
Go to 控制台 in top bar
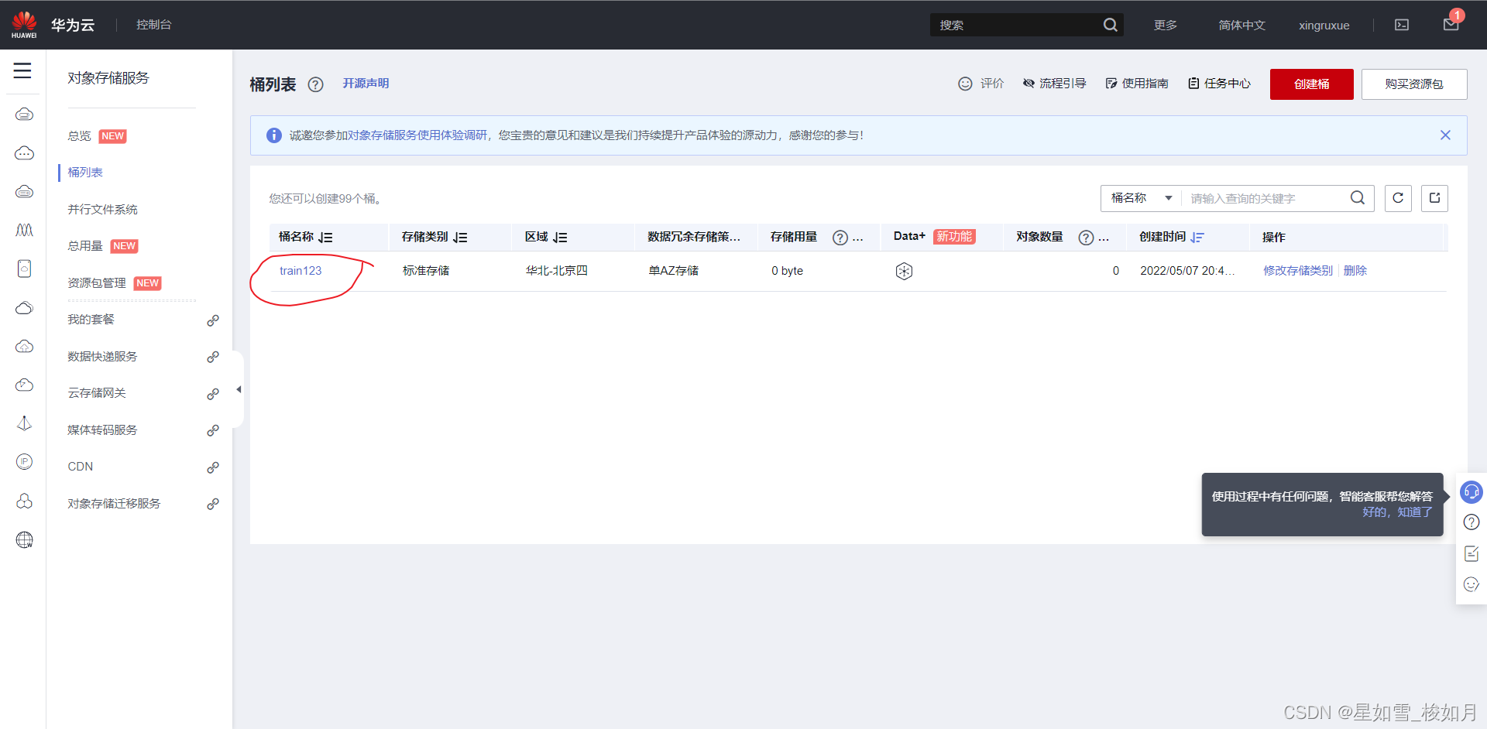pyautogui.click(x=154, y=25)
